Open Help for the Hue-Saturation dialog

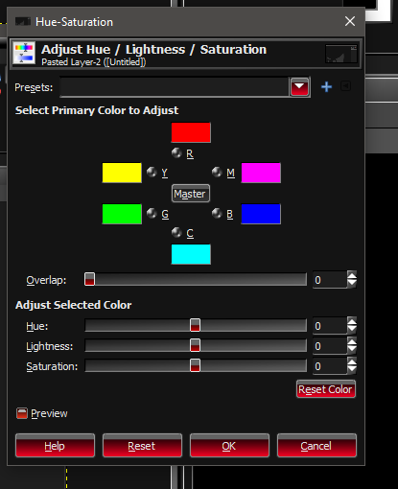55,446
